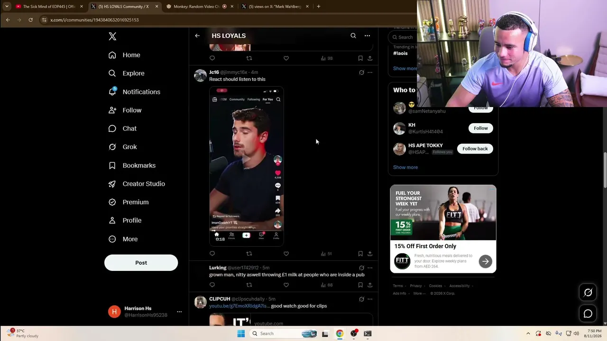Bookmark the post with 98 views
The width and height of the screenshot is (607, 341).
[x=360, y=58]
